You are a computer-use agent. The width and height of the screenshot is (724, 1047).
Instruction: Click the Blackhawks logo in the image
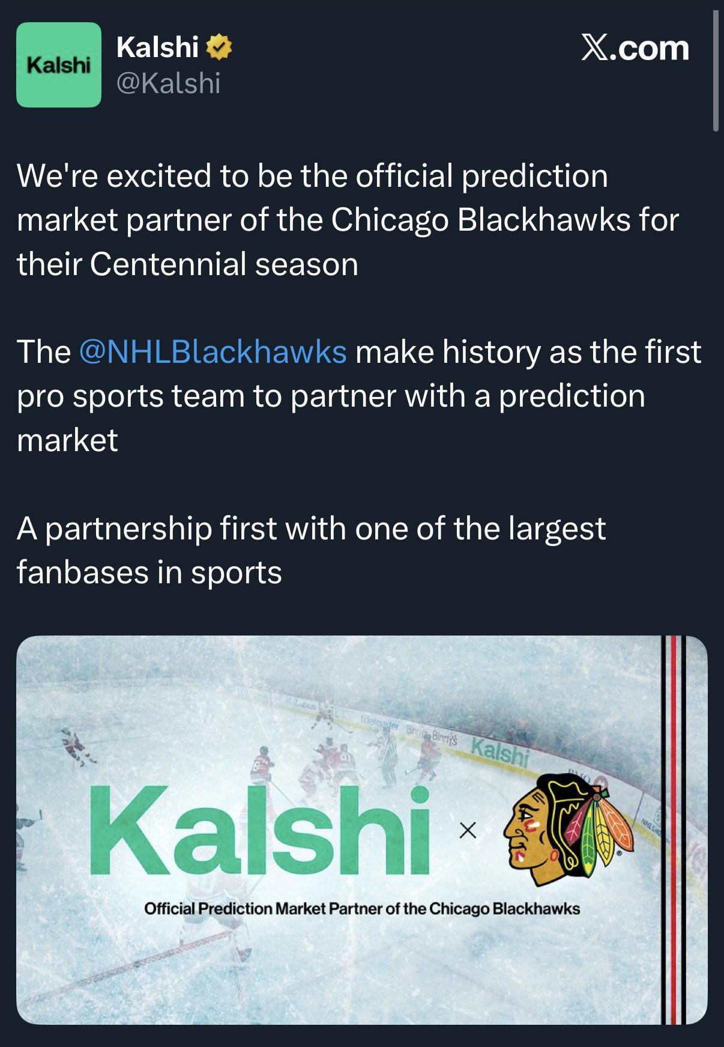tap(567, 829)
